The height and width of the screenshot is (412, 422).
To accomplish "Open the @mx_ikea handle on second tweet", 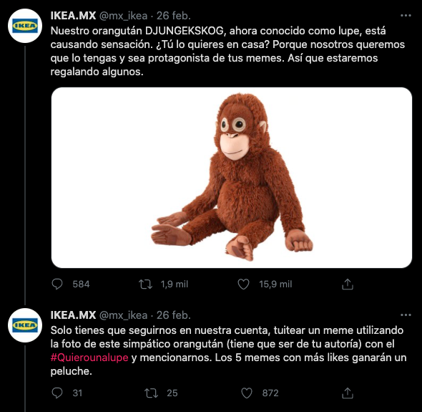I will click(124, 315).
